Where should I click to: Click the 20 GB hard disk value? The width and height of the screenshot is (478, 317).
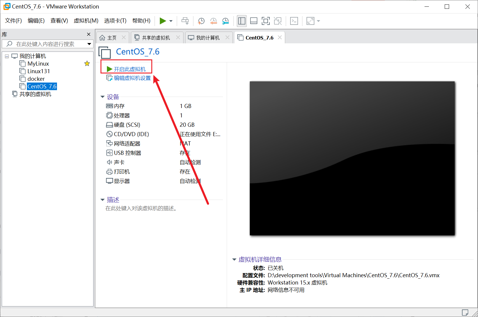click(x=187, y=125)
